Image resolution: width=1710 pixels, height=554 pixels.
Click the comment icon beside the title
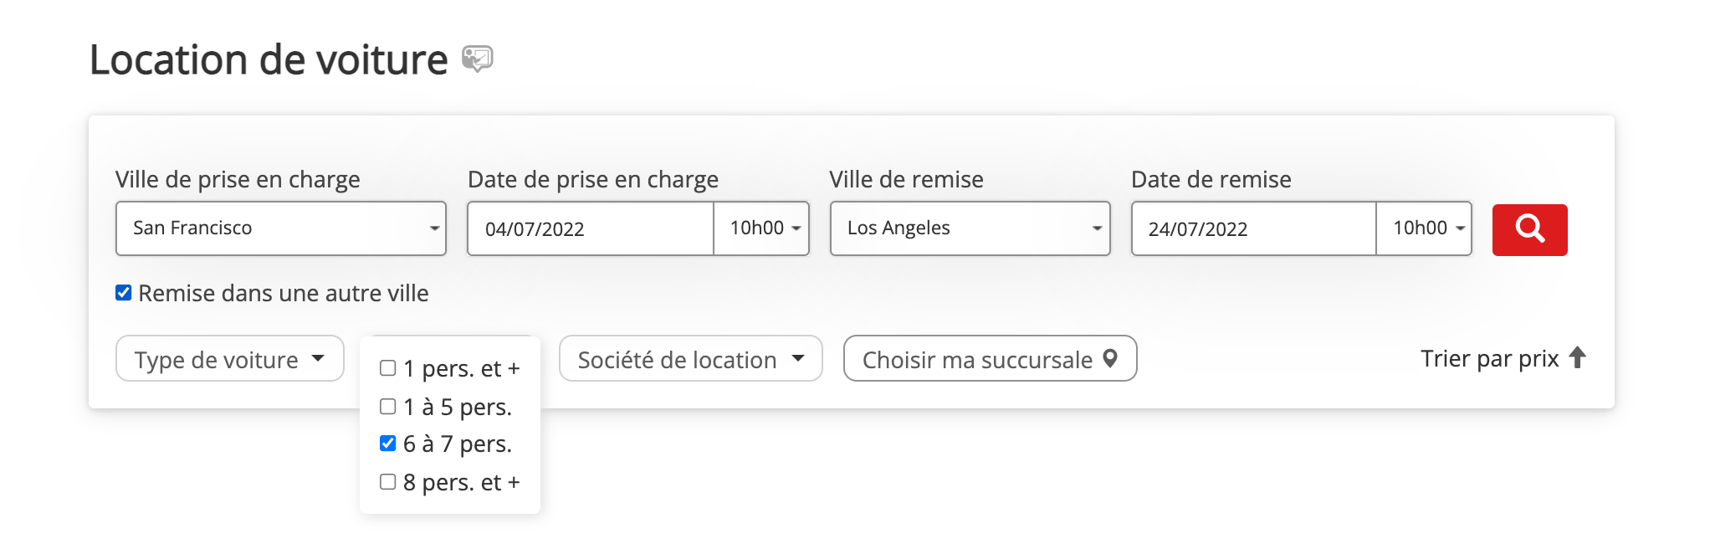[x=478, y=59]
